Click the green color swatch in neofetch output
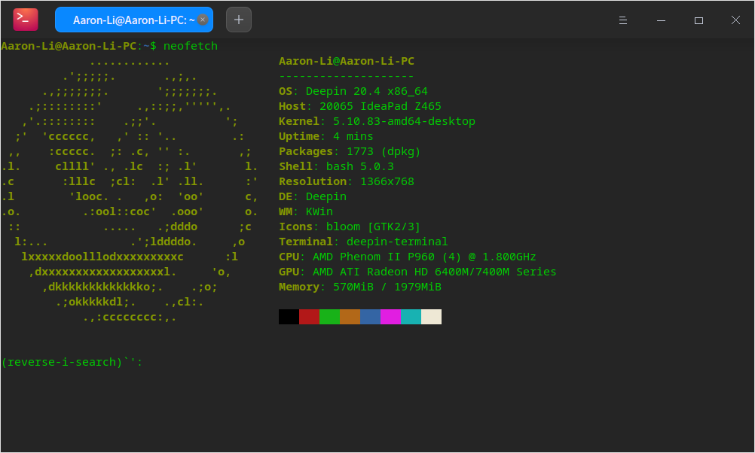 [329, 317]
